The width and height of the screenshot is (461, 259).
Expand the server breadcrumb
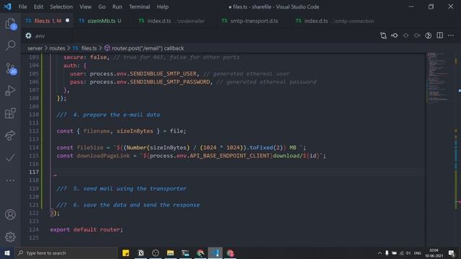35,48
